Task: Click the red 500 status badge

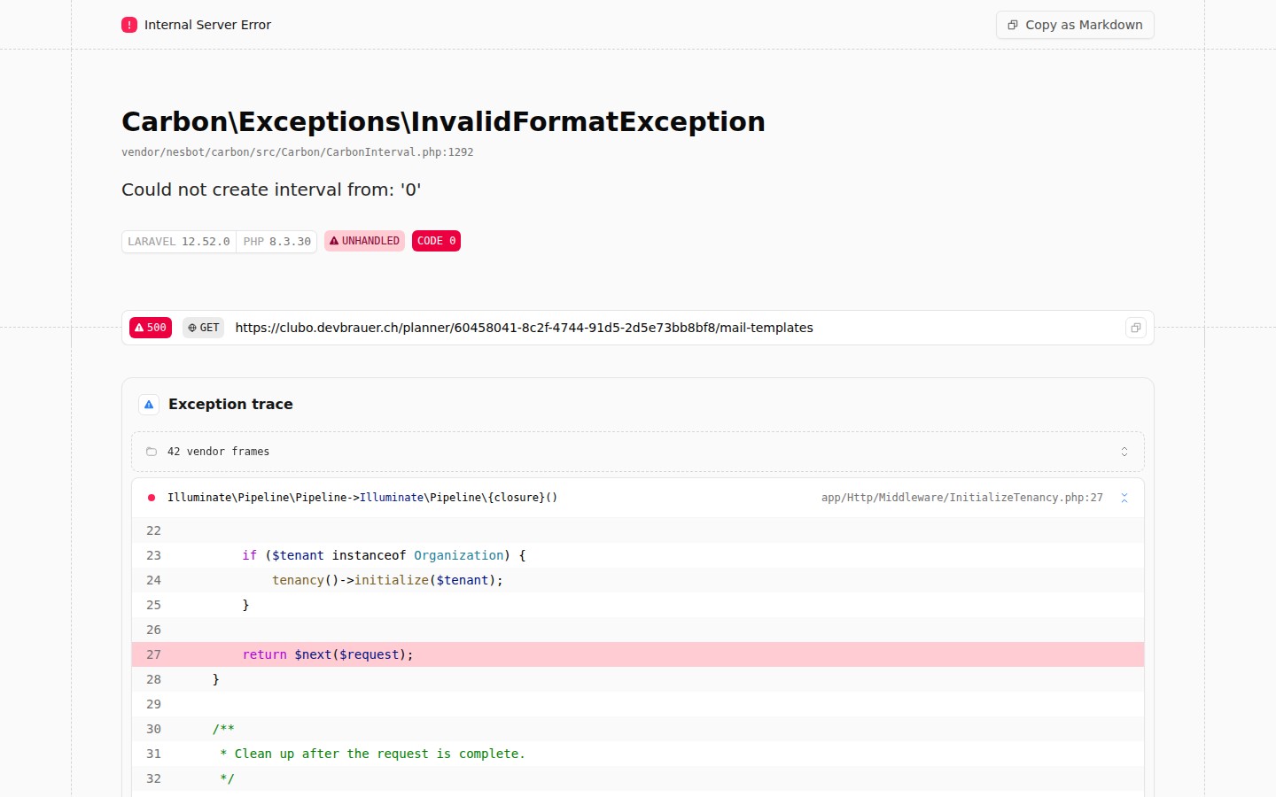Action: 151,328
